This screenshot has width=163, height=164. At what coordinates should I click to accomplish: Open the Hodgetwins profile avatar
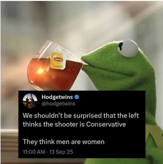click(30, 100)
